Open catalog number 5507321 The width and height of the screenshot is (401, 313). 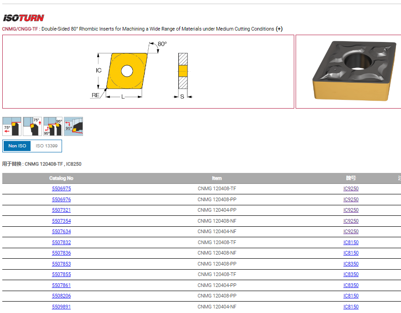61,210
